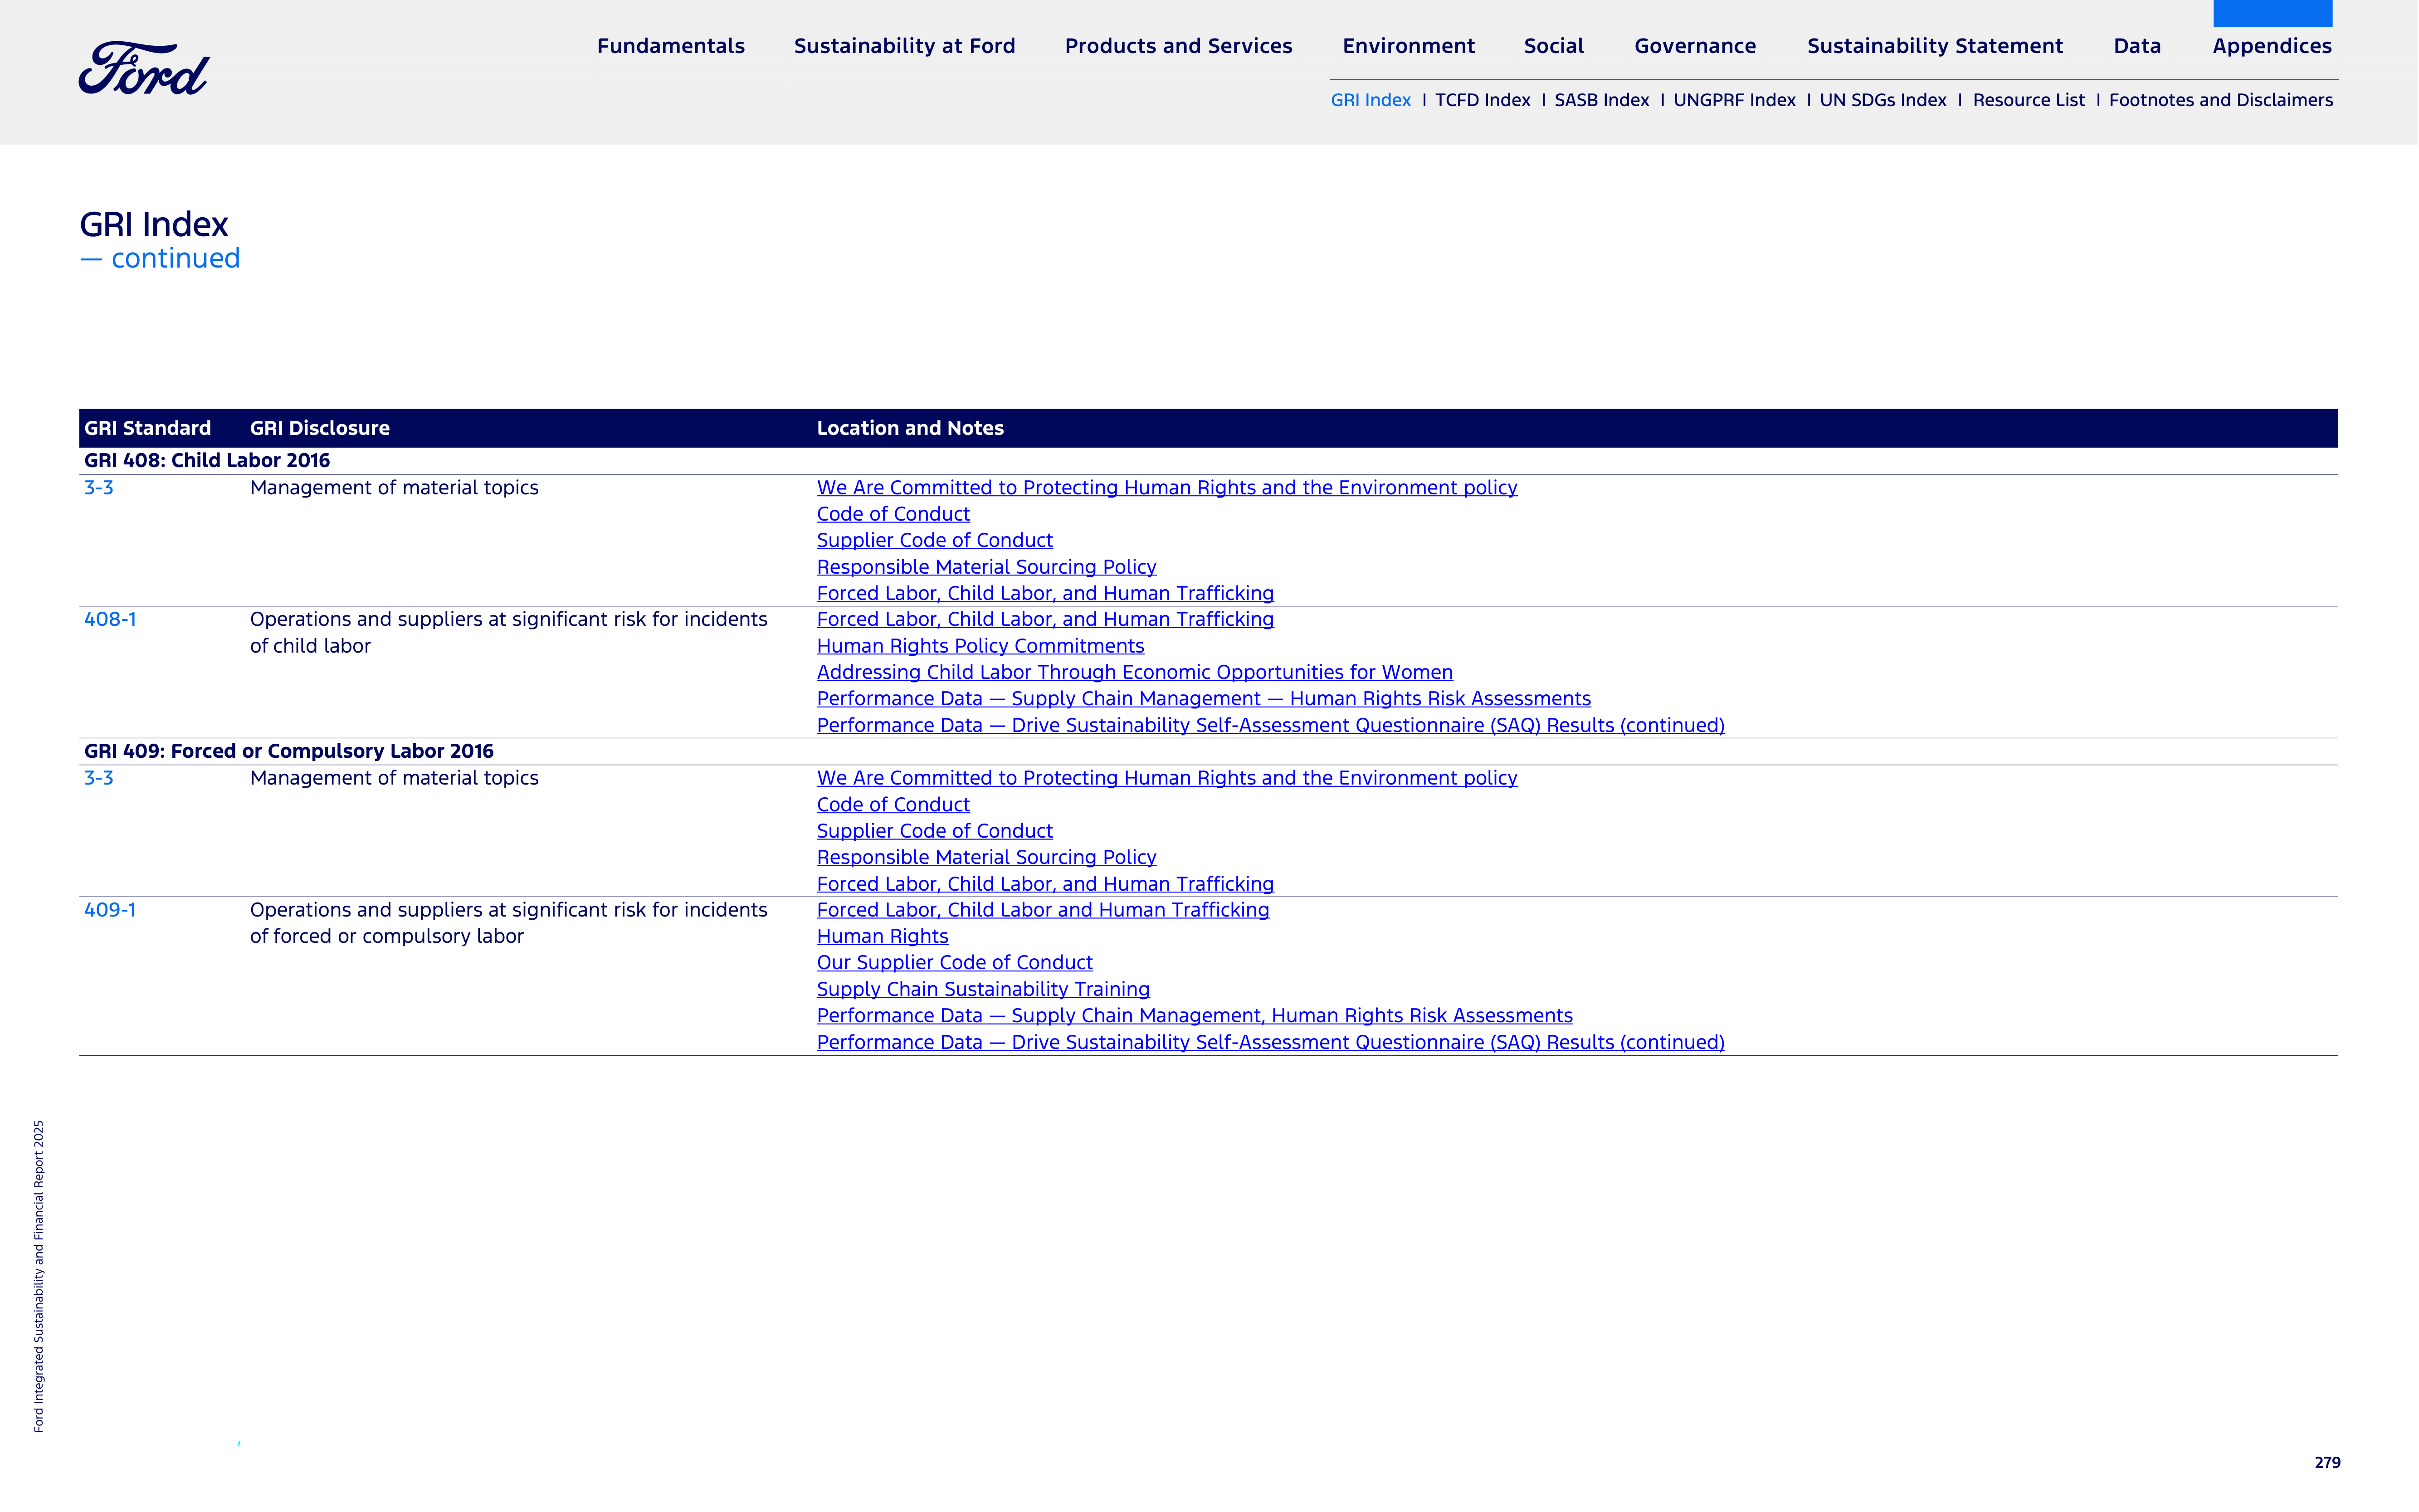Click the vertical report title text

pos(39,1276)
